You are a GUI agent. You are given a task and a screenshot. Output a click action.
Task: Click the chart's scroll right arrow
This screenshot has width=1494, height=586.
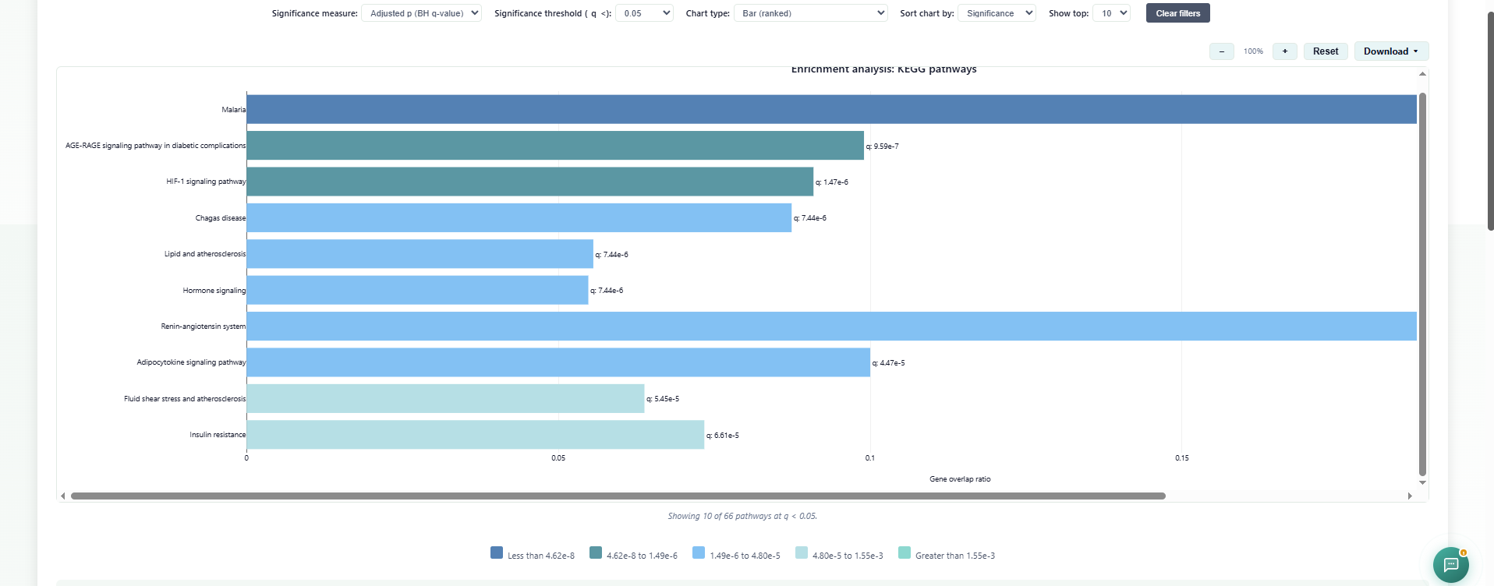point(1410,496)
